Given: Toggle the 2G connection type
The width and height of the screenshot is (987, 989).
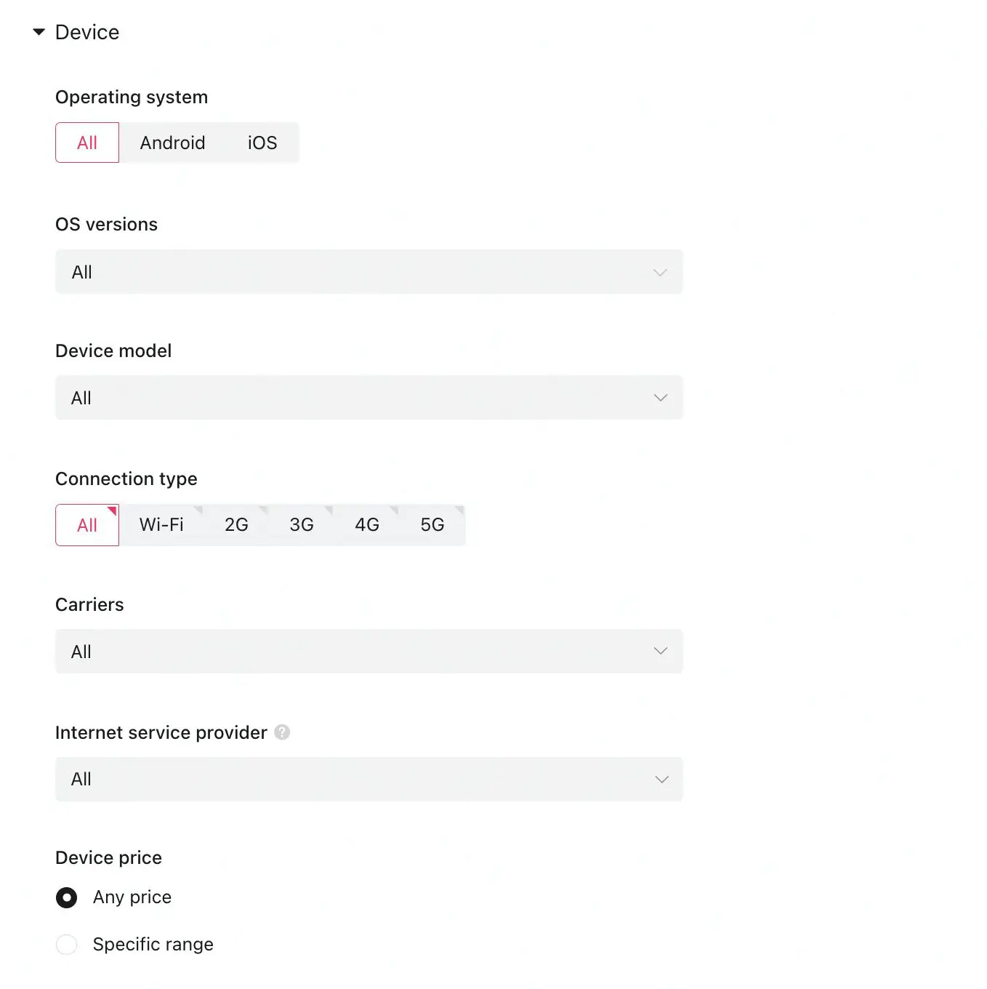Looking at the screenshot, I should [x=236, y=525].
